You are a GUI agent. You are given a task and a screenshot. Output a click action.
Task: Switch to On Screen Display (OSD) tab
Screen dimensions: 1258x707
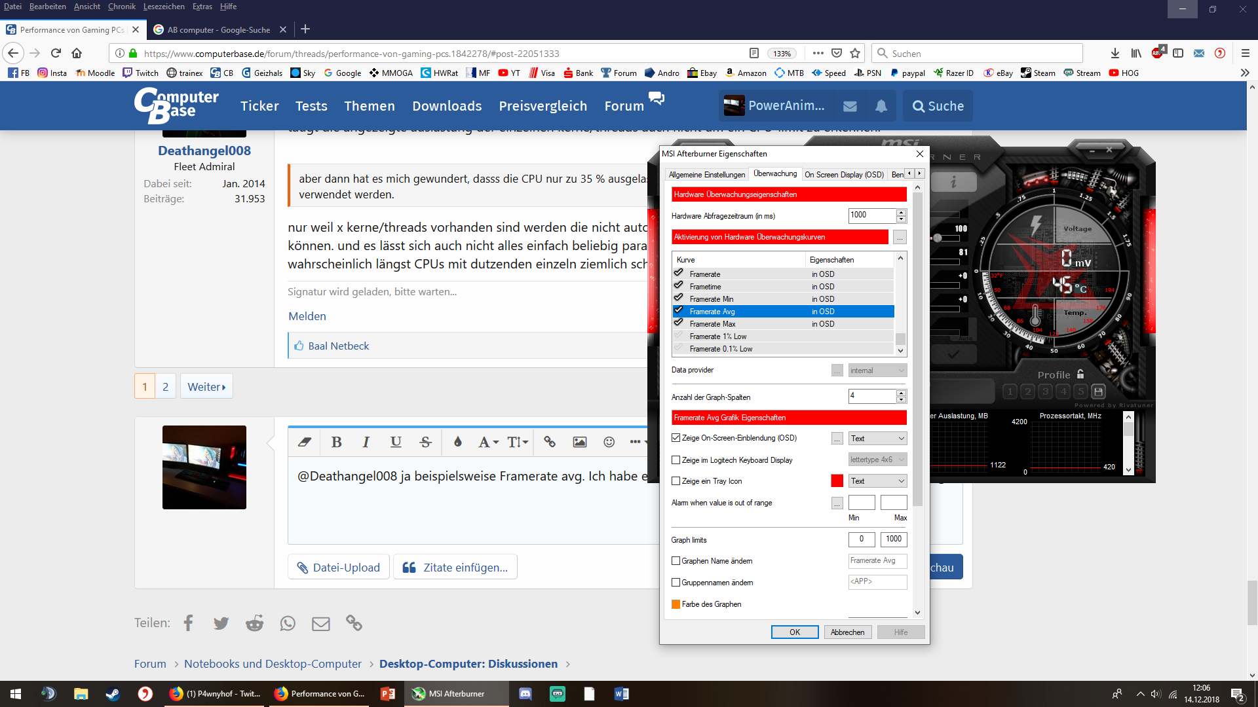point(844,175)
